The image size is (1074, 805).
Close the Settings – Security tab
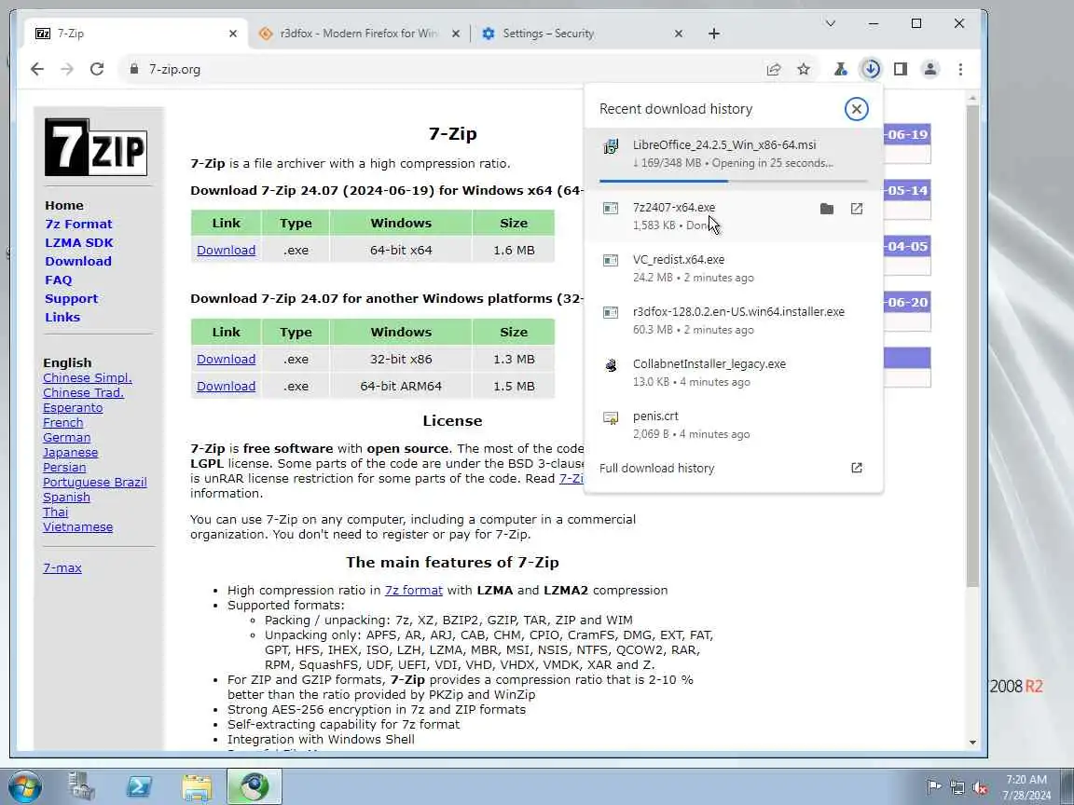(678, 33)
